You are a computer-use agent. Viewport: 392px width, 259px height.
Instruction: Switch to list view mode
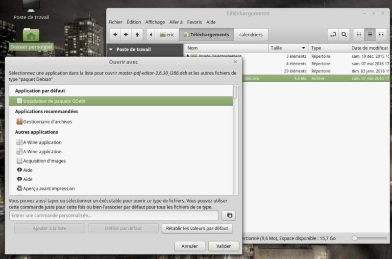370,35
